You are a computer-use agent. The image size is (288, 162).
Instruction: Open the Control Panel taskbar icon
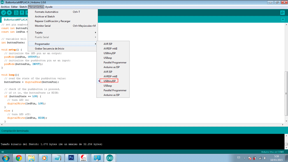pos(97,158)
